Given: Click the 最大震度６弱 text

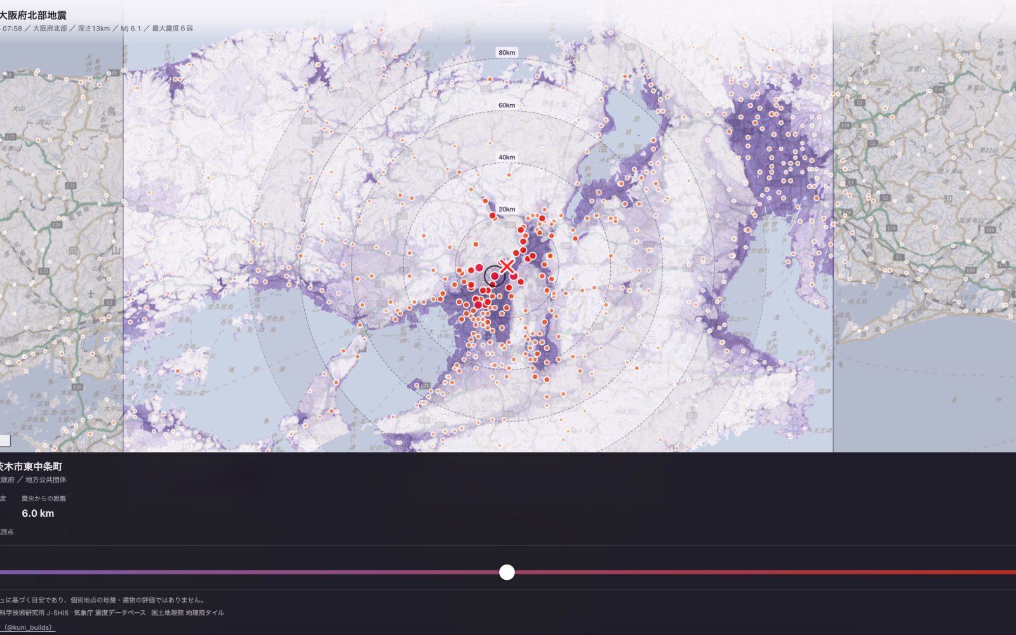Looking at the screenshot, I should 172,29.
